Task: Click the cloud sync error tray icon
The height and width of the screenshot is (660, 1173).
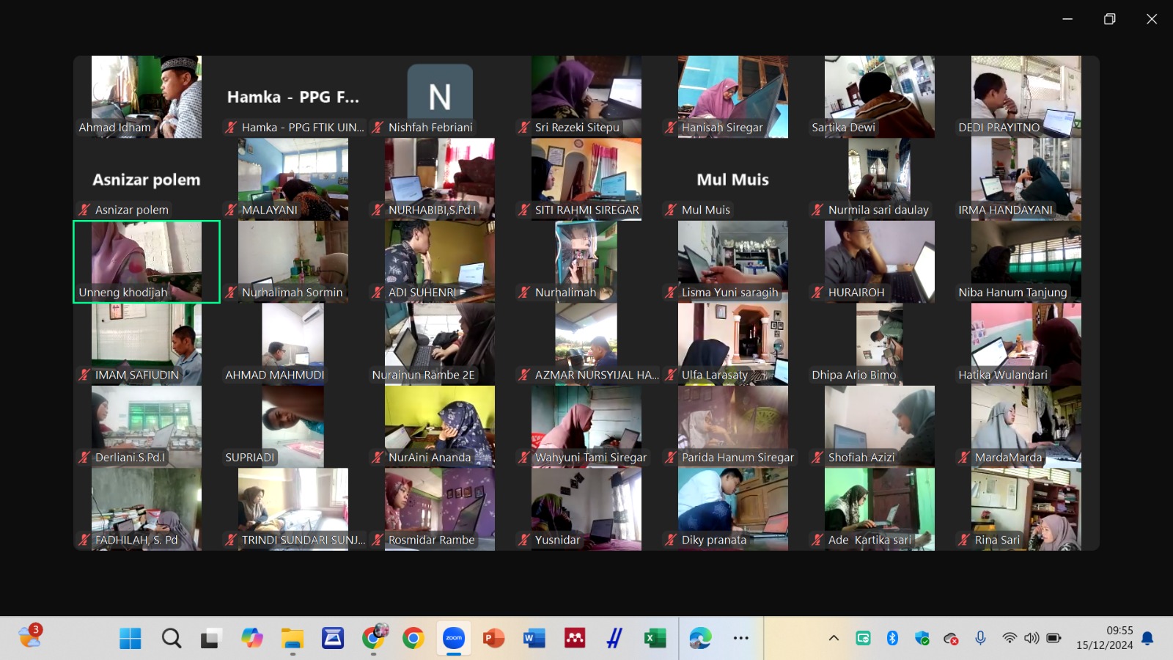Action: point(951,639)
